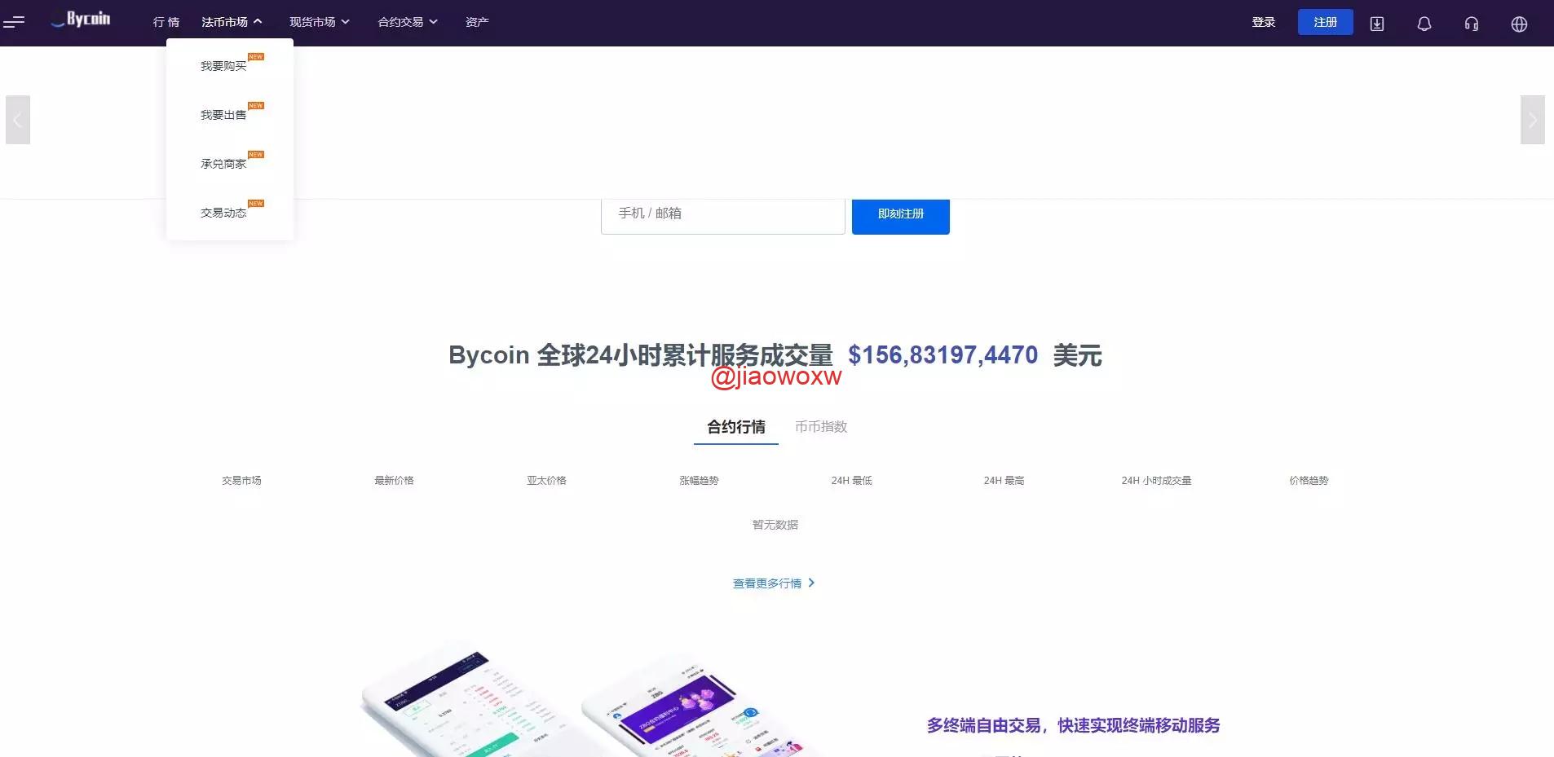Switch to the 合约行情 tab
Image resolution: width=1554 pixels, height=757 pixels.
736,427
